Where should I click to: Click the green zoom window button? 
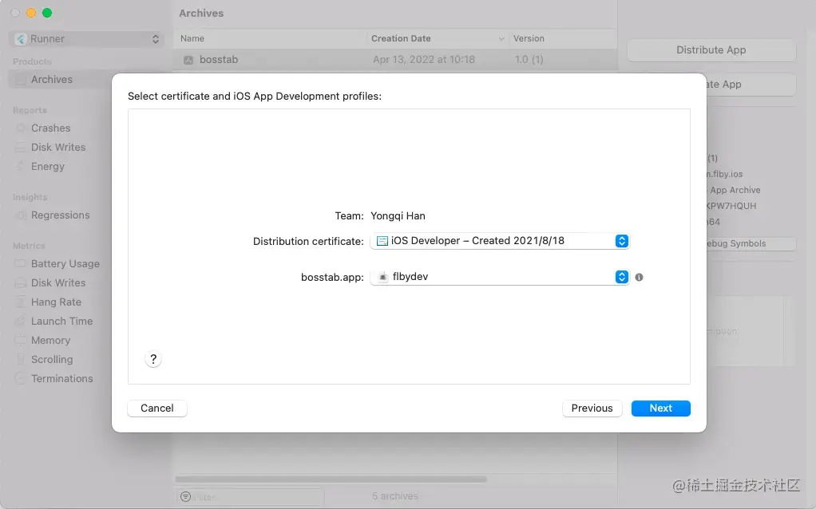pos(47,13)
